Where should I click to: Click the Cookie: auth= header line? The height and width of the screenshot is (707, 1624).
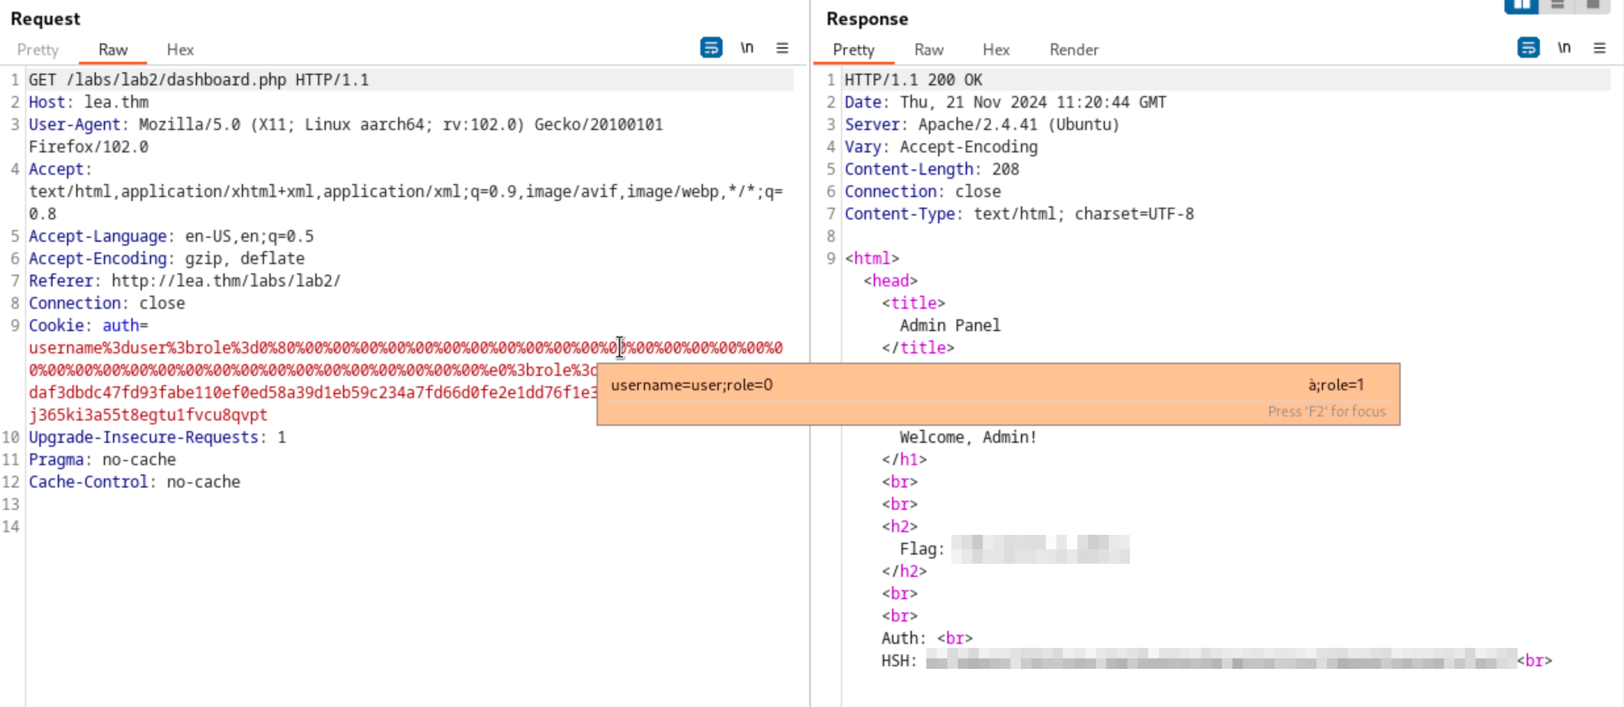[x=89, y=326]
